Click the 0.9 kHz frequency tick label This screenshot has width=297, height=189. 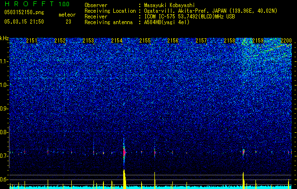pyautogui.click(x=4, y=109)
